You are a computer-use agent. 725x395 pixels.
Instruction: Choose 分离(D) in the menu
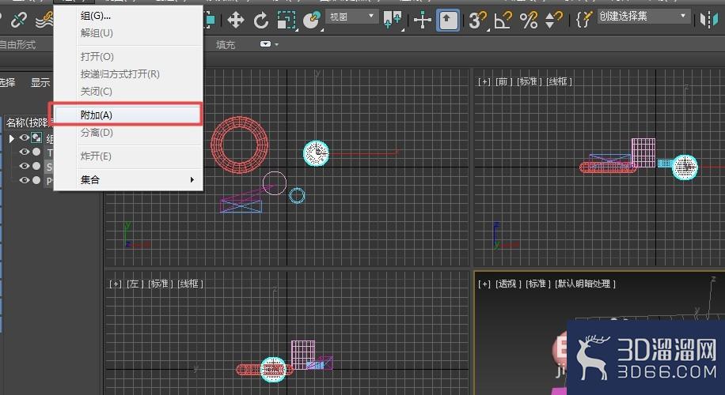pos(128,133)
